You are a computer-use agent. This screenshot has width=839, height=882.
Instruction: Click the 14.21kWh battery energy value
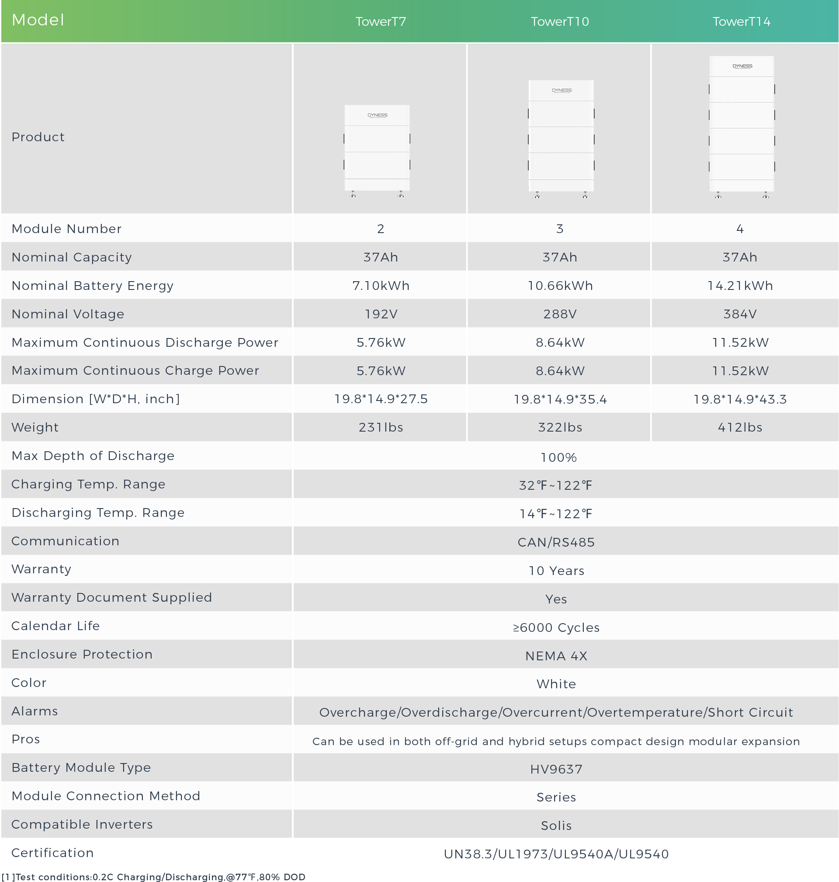tap(740, 286)
